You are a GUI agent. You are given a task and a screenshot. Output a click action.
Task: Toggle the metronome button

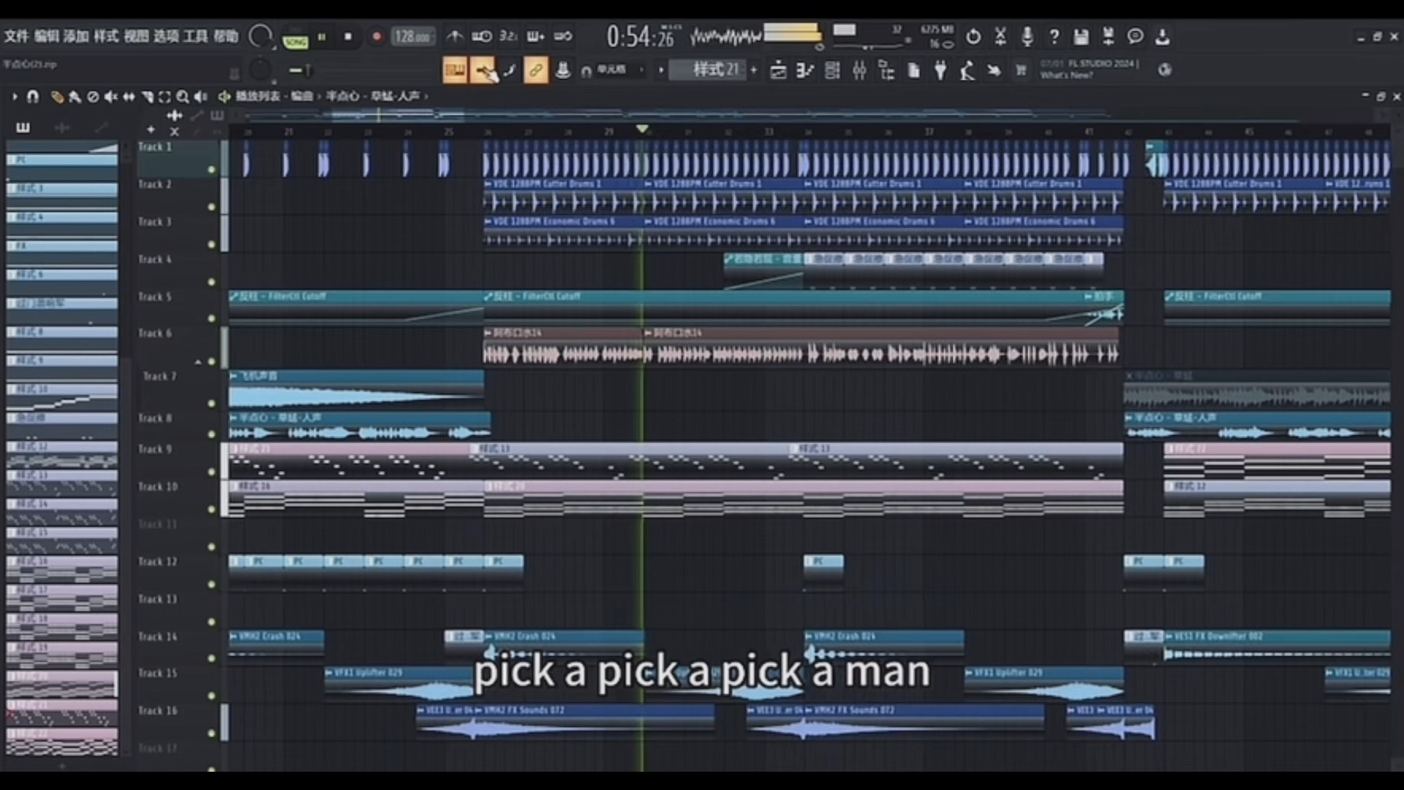(x=454, y=37)
